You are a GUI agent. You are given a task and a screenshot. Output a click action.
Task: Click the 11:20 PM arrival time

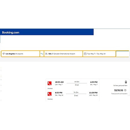point(93,93)
